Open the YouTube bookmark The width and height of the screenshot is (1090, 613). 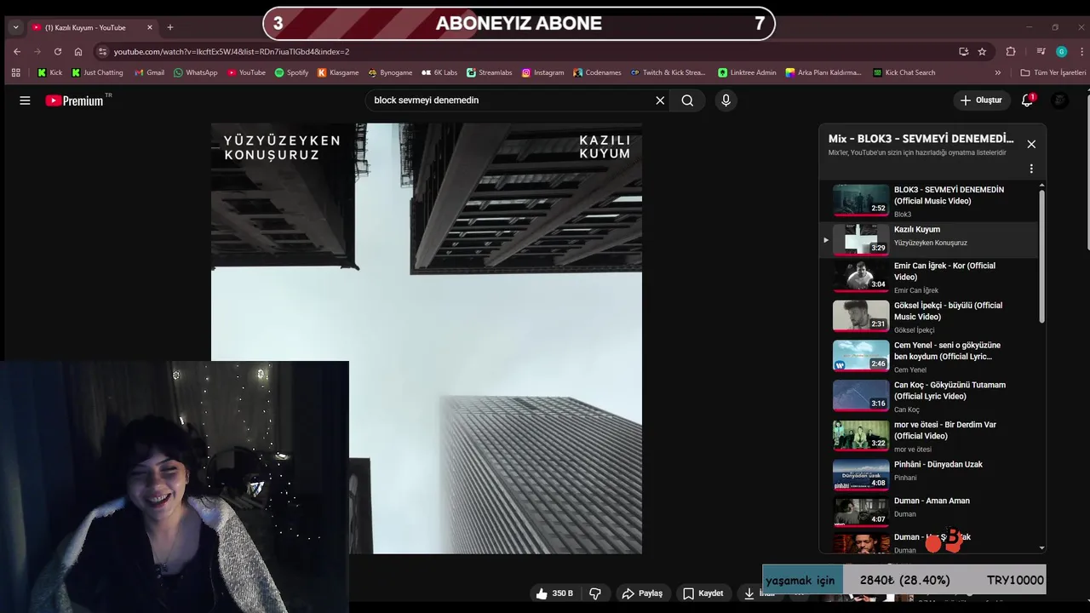coord(246,72)
